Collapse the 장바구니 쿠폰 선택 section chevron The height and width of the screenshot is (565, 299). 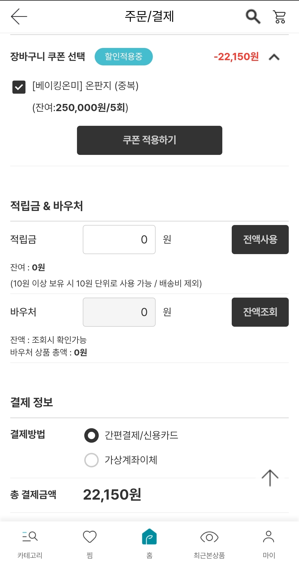pos(274,57)
